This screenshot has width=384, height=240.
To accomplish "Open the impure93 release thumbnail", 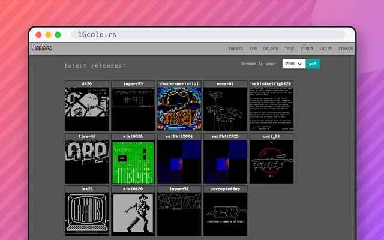I will click(x=133, y=106).
